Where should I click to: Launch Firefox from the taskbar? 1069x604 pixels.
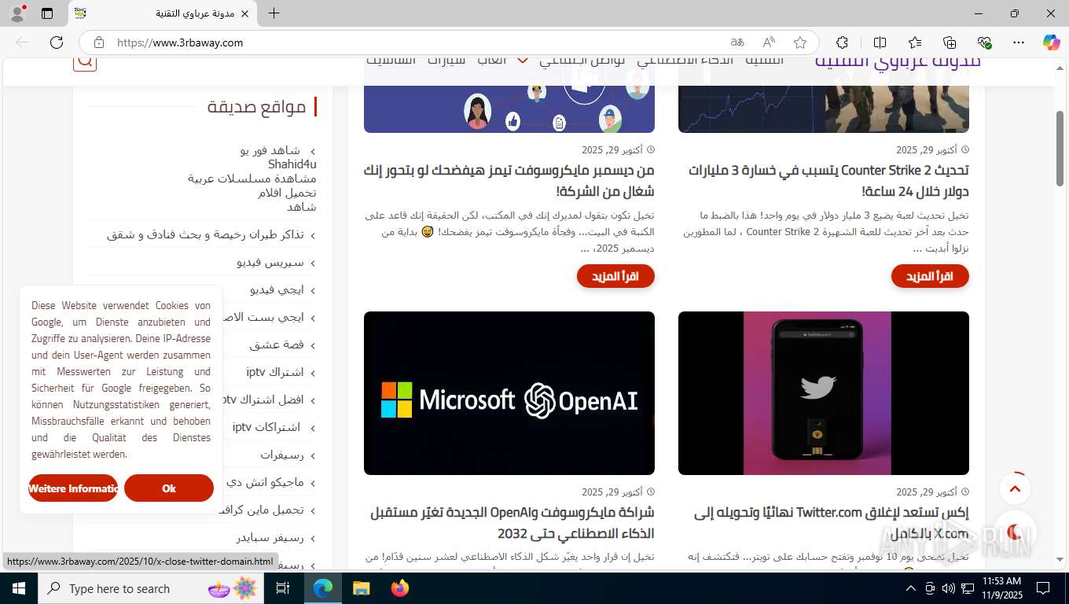(x=400, y=588)
